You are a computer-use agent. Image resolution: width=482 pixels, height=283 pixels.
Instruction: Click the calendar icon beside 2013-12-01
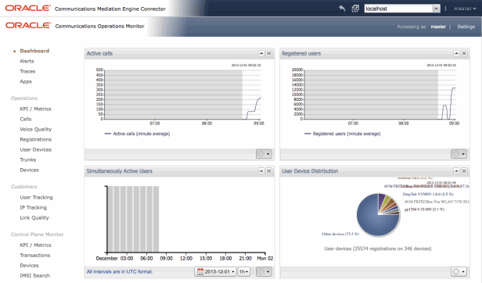coord(200,271)
